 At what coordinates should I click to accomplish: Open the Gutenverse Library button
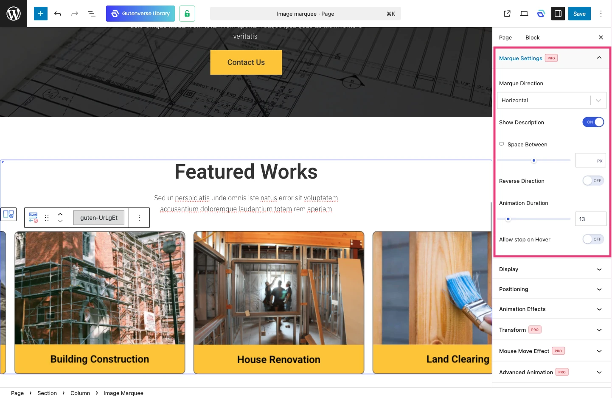140,14
